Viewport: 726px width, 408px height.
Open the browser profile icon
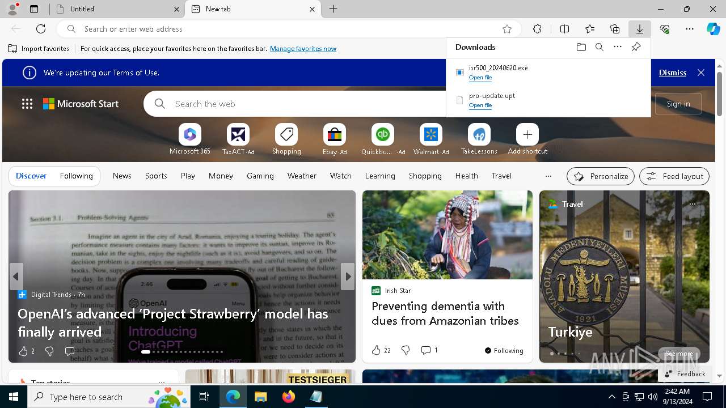12,9
